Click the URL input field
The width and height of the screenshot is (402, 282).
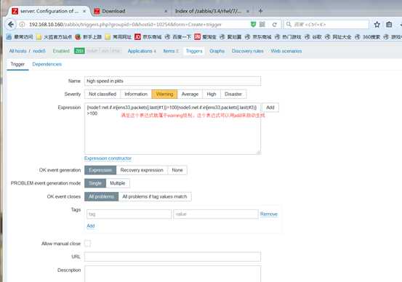(x=172, y=257)
